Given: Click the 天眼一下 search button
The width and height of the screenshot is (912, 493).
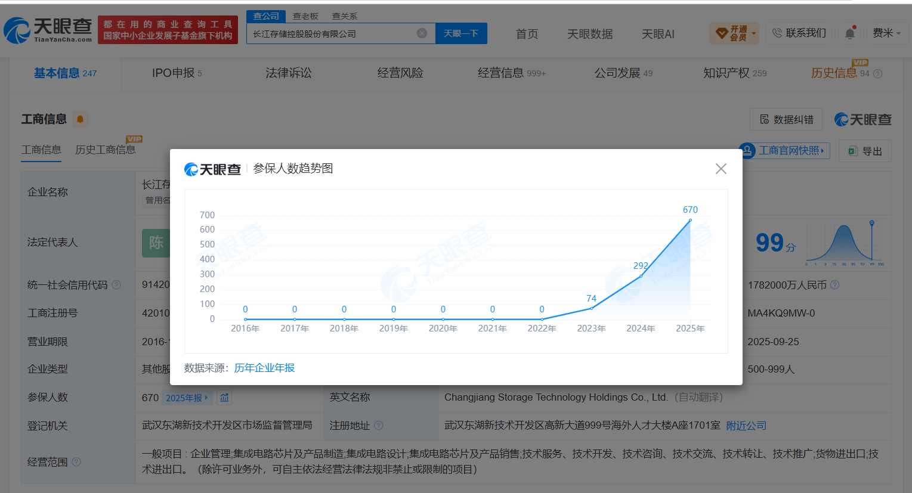Looking at the screenshot, I should tap(461, 33).
